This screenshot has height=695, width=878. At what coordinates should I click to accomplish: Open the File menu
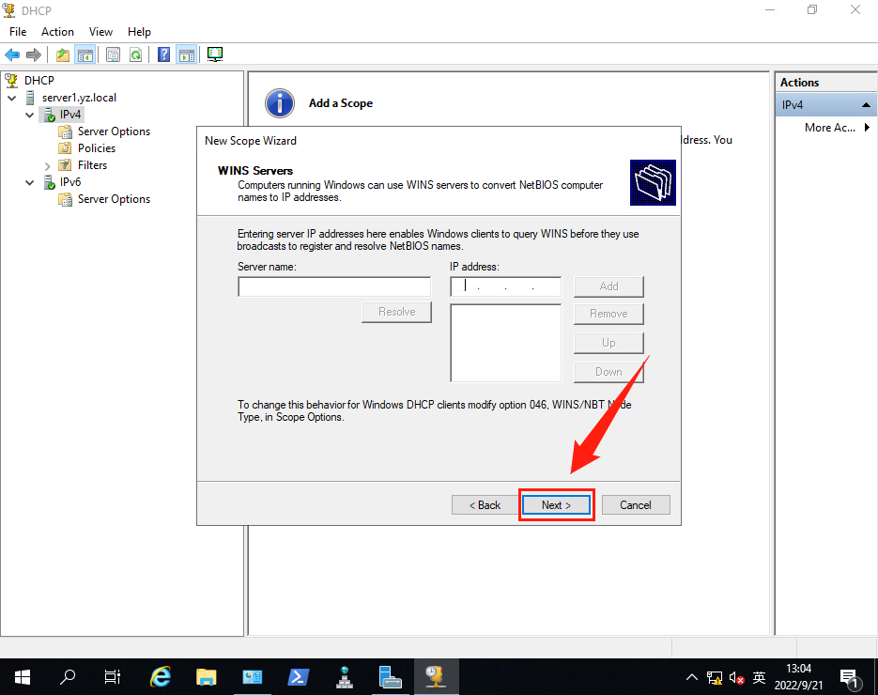[18, 32]
